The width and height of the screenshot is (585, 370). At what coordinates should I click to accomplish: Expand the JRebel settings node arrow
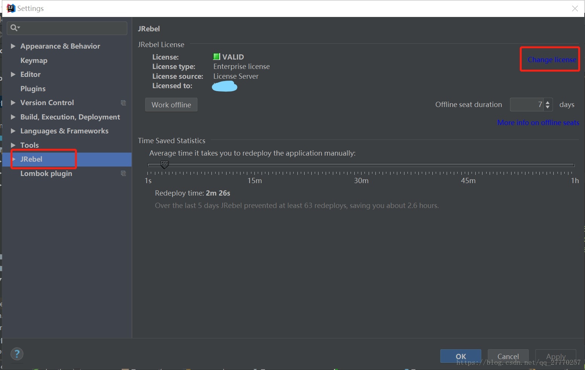14,159
